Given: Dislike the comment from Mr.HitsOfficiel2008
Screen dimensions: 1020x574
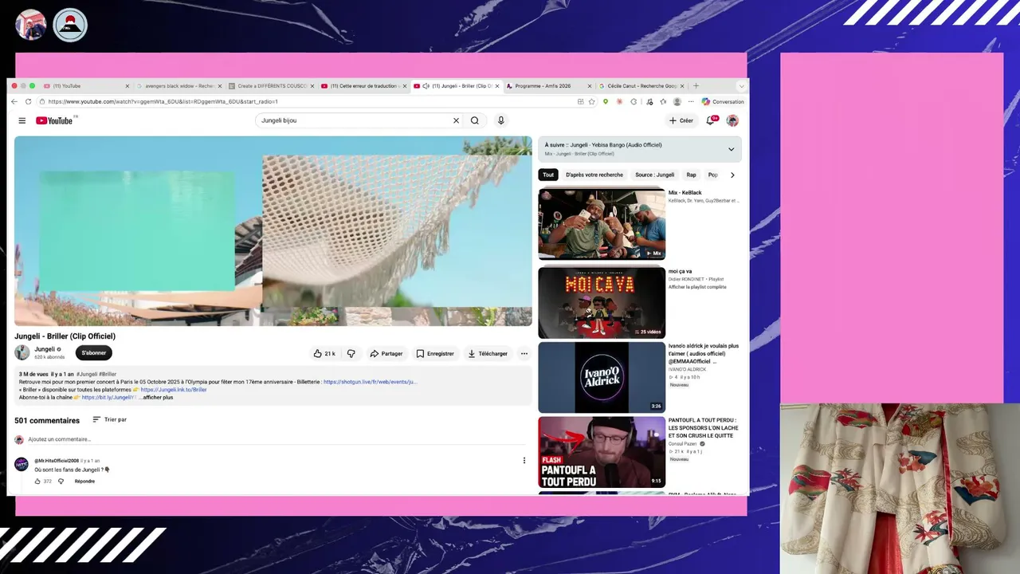Looking at the screenshot, I should [x=61, y=482].
